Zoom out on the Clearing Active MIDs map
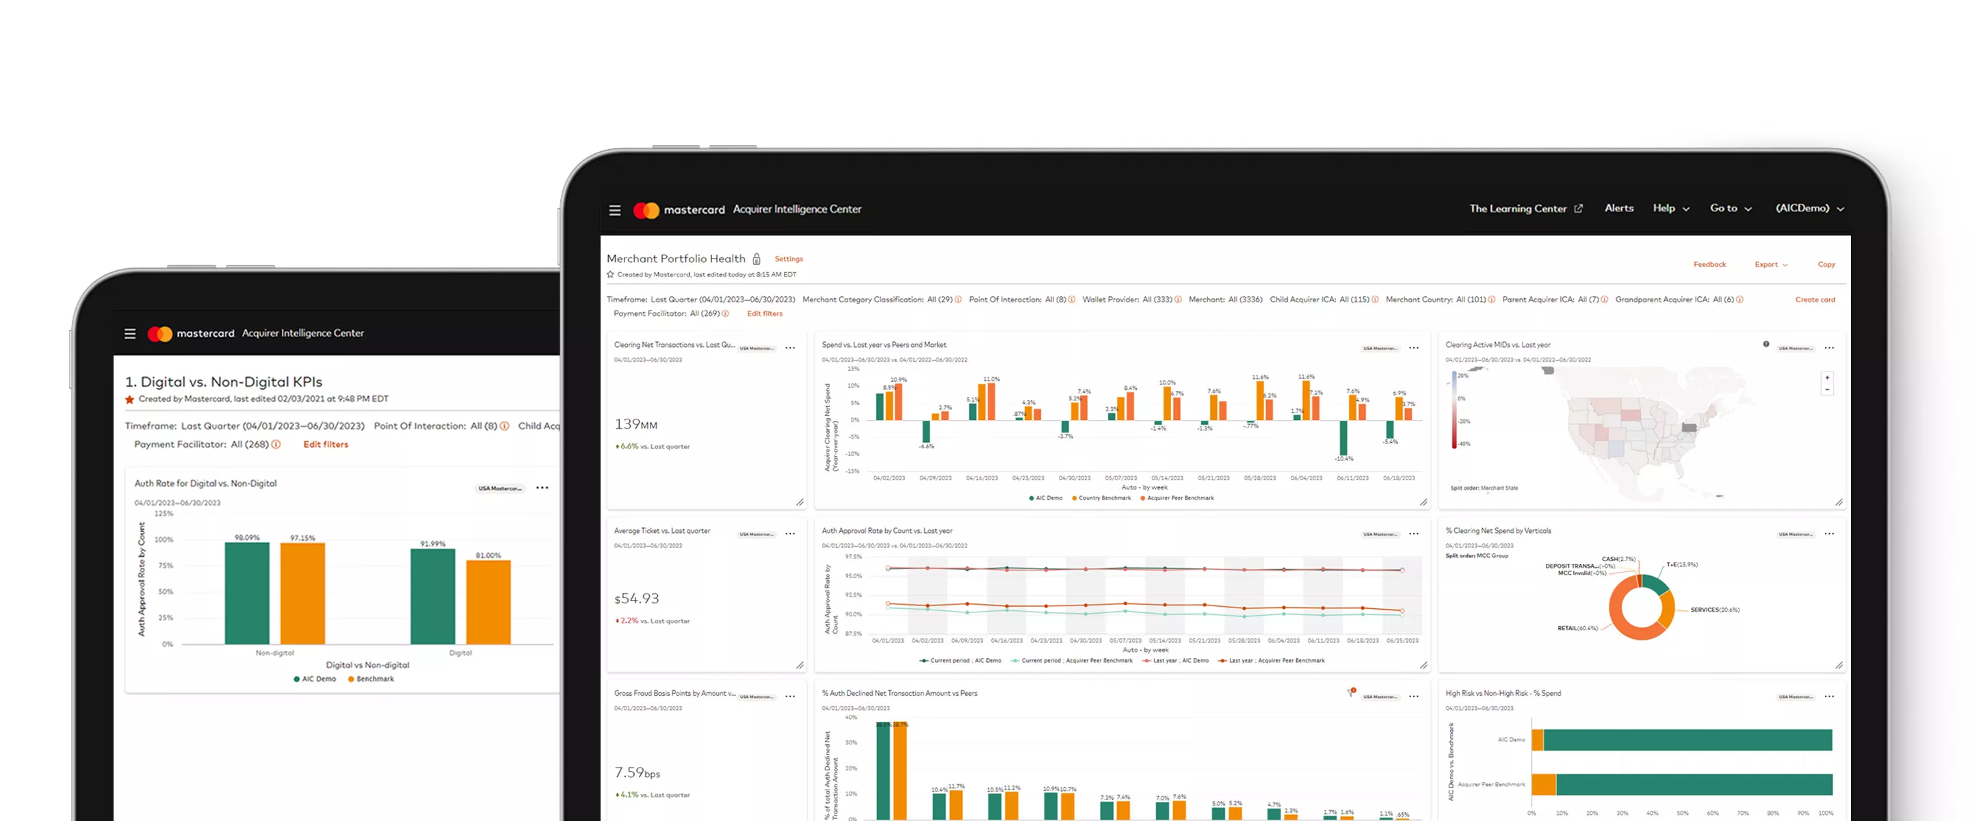 (x=1827, y=390)
